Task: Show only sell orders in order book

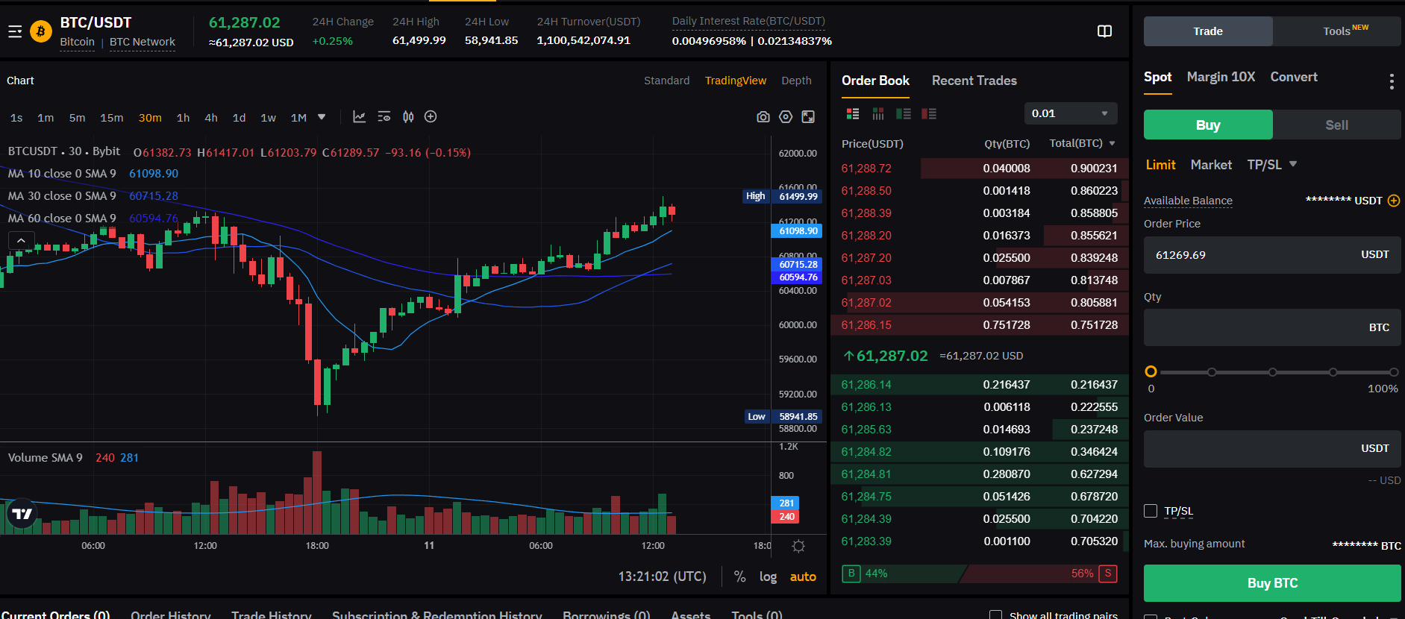Action: 929,113
